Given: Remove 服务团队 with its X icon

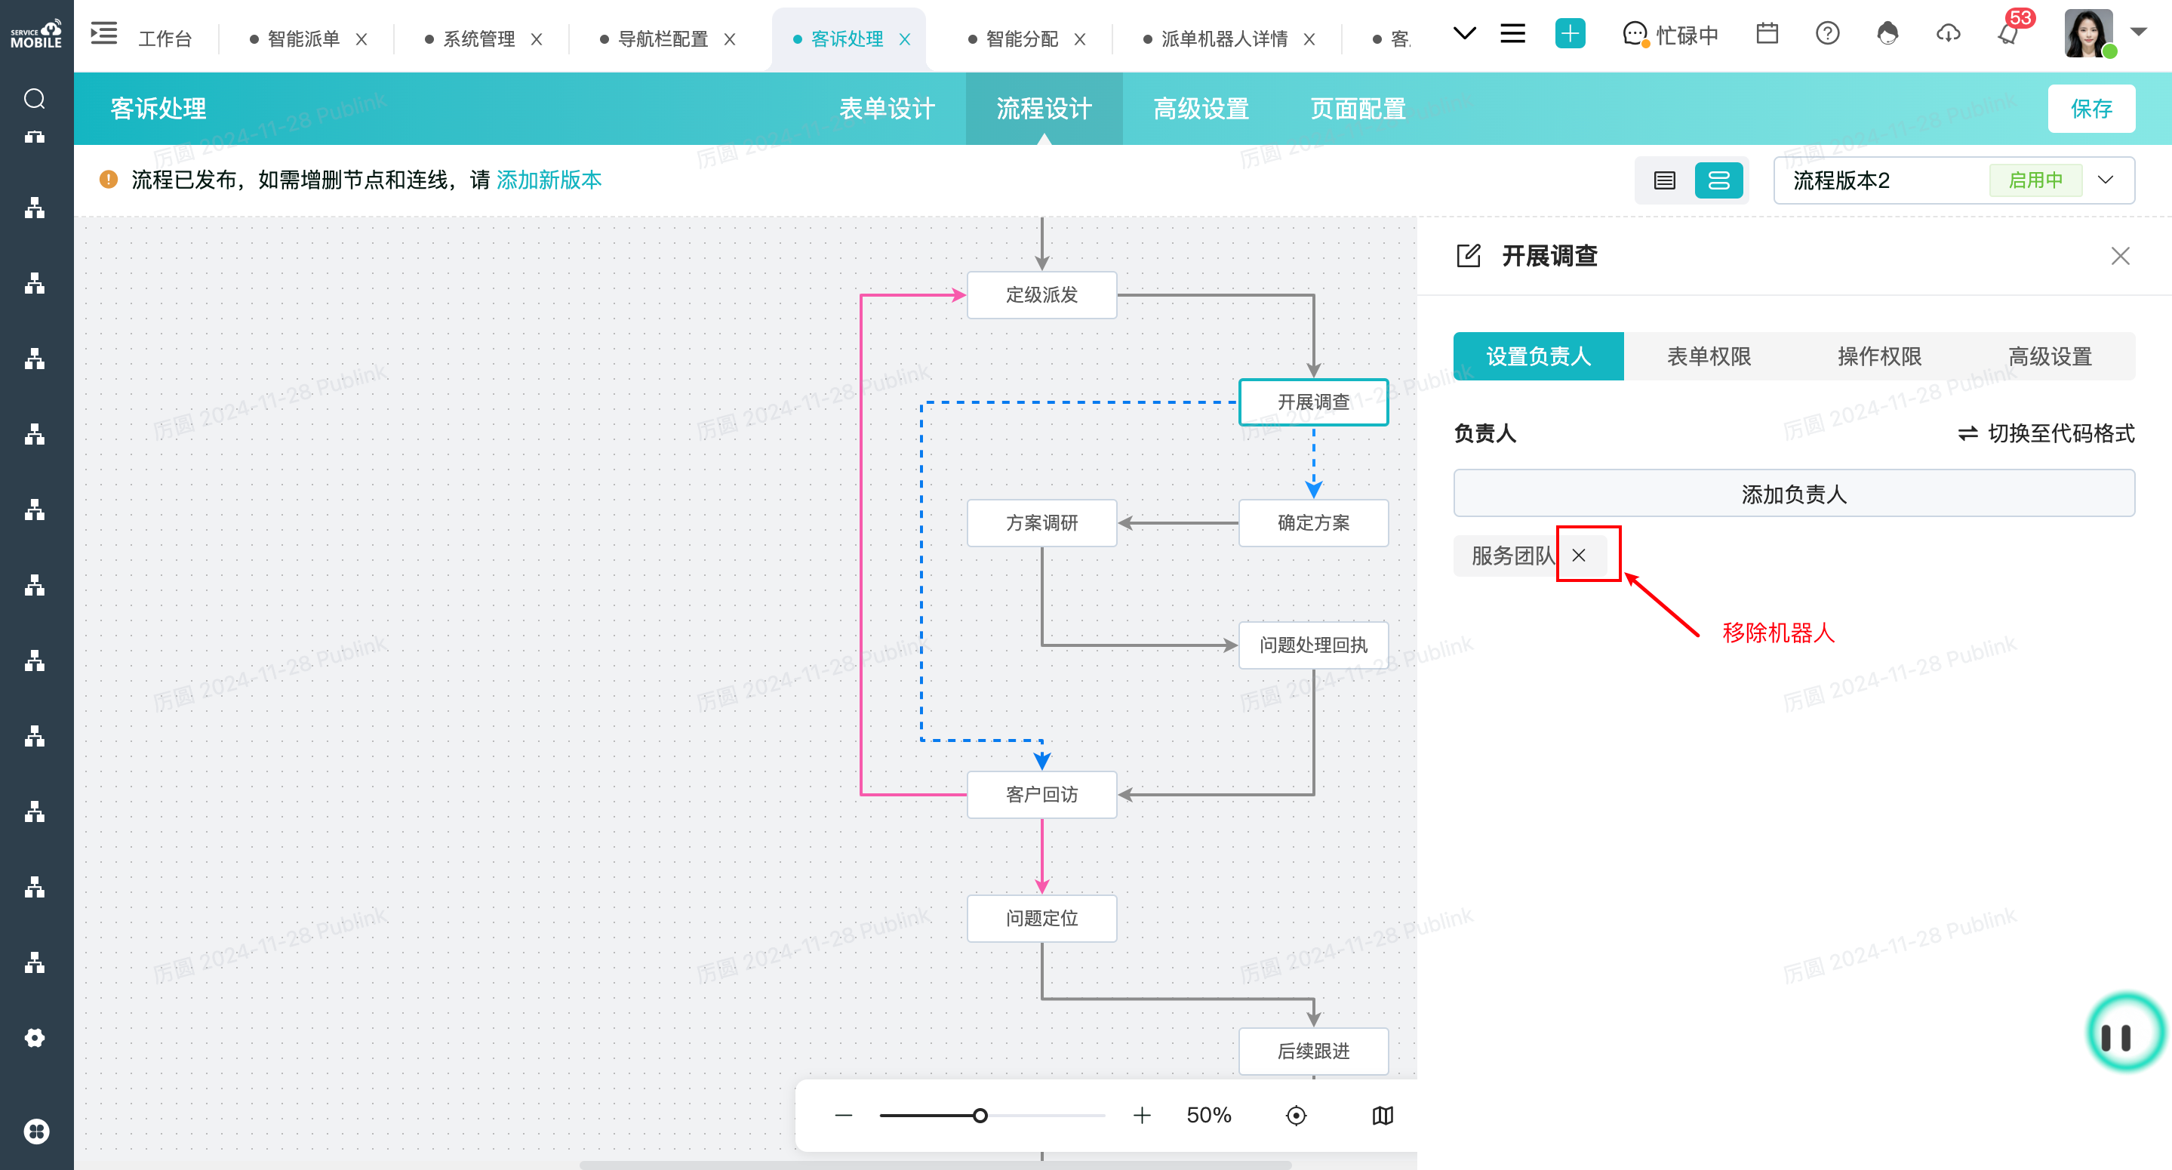Looking at the screenshot, I should coord(1580,555).
